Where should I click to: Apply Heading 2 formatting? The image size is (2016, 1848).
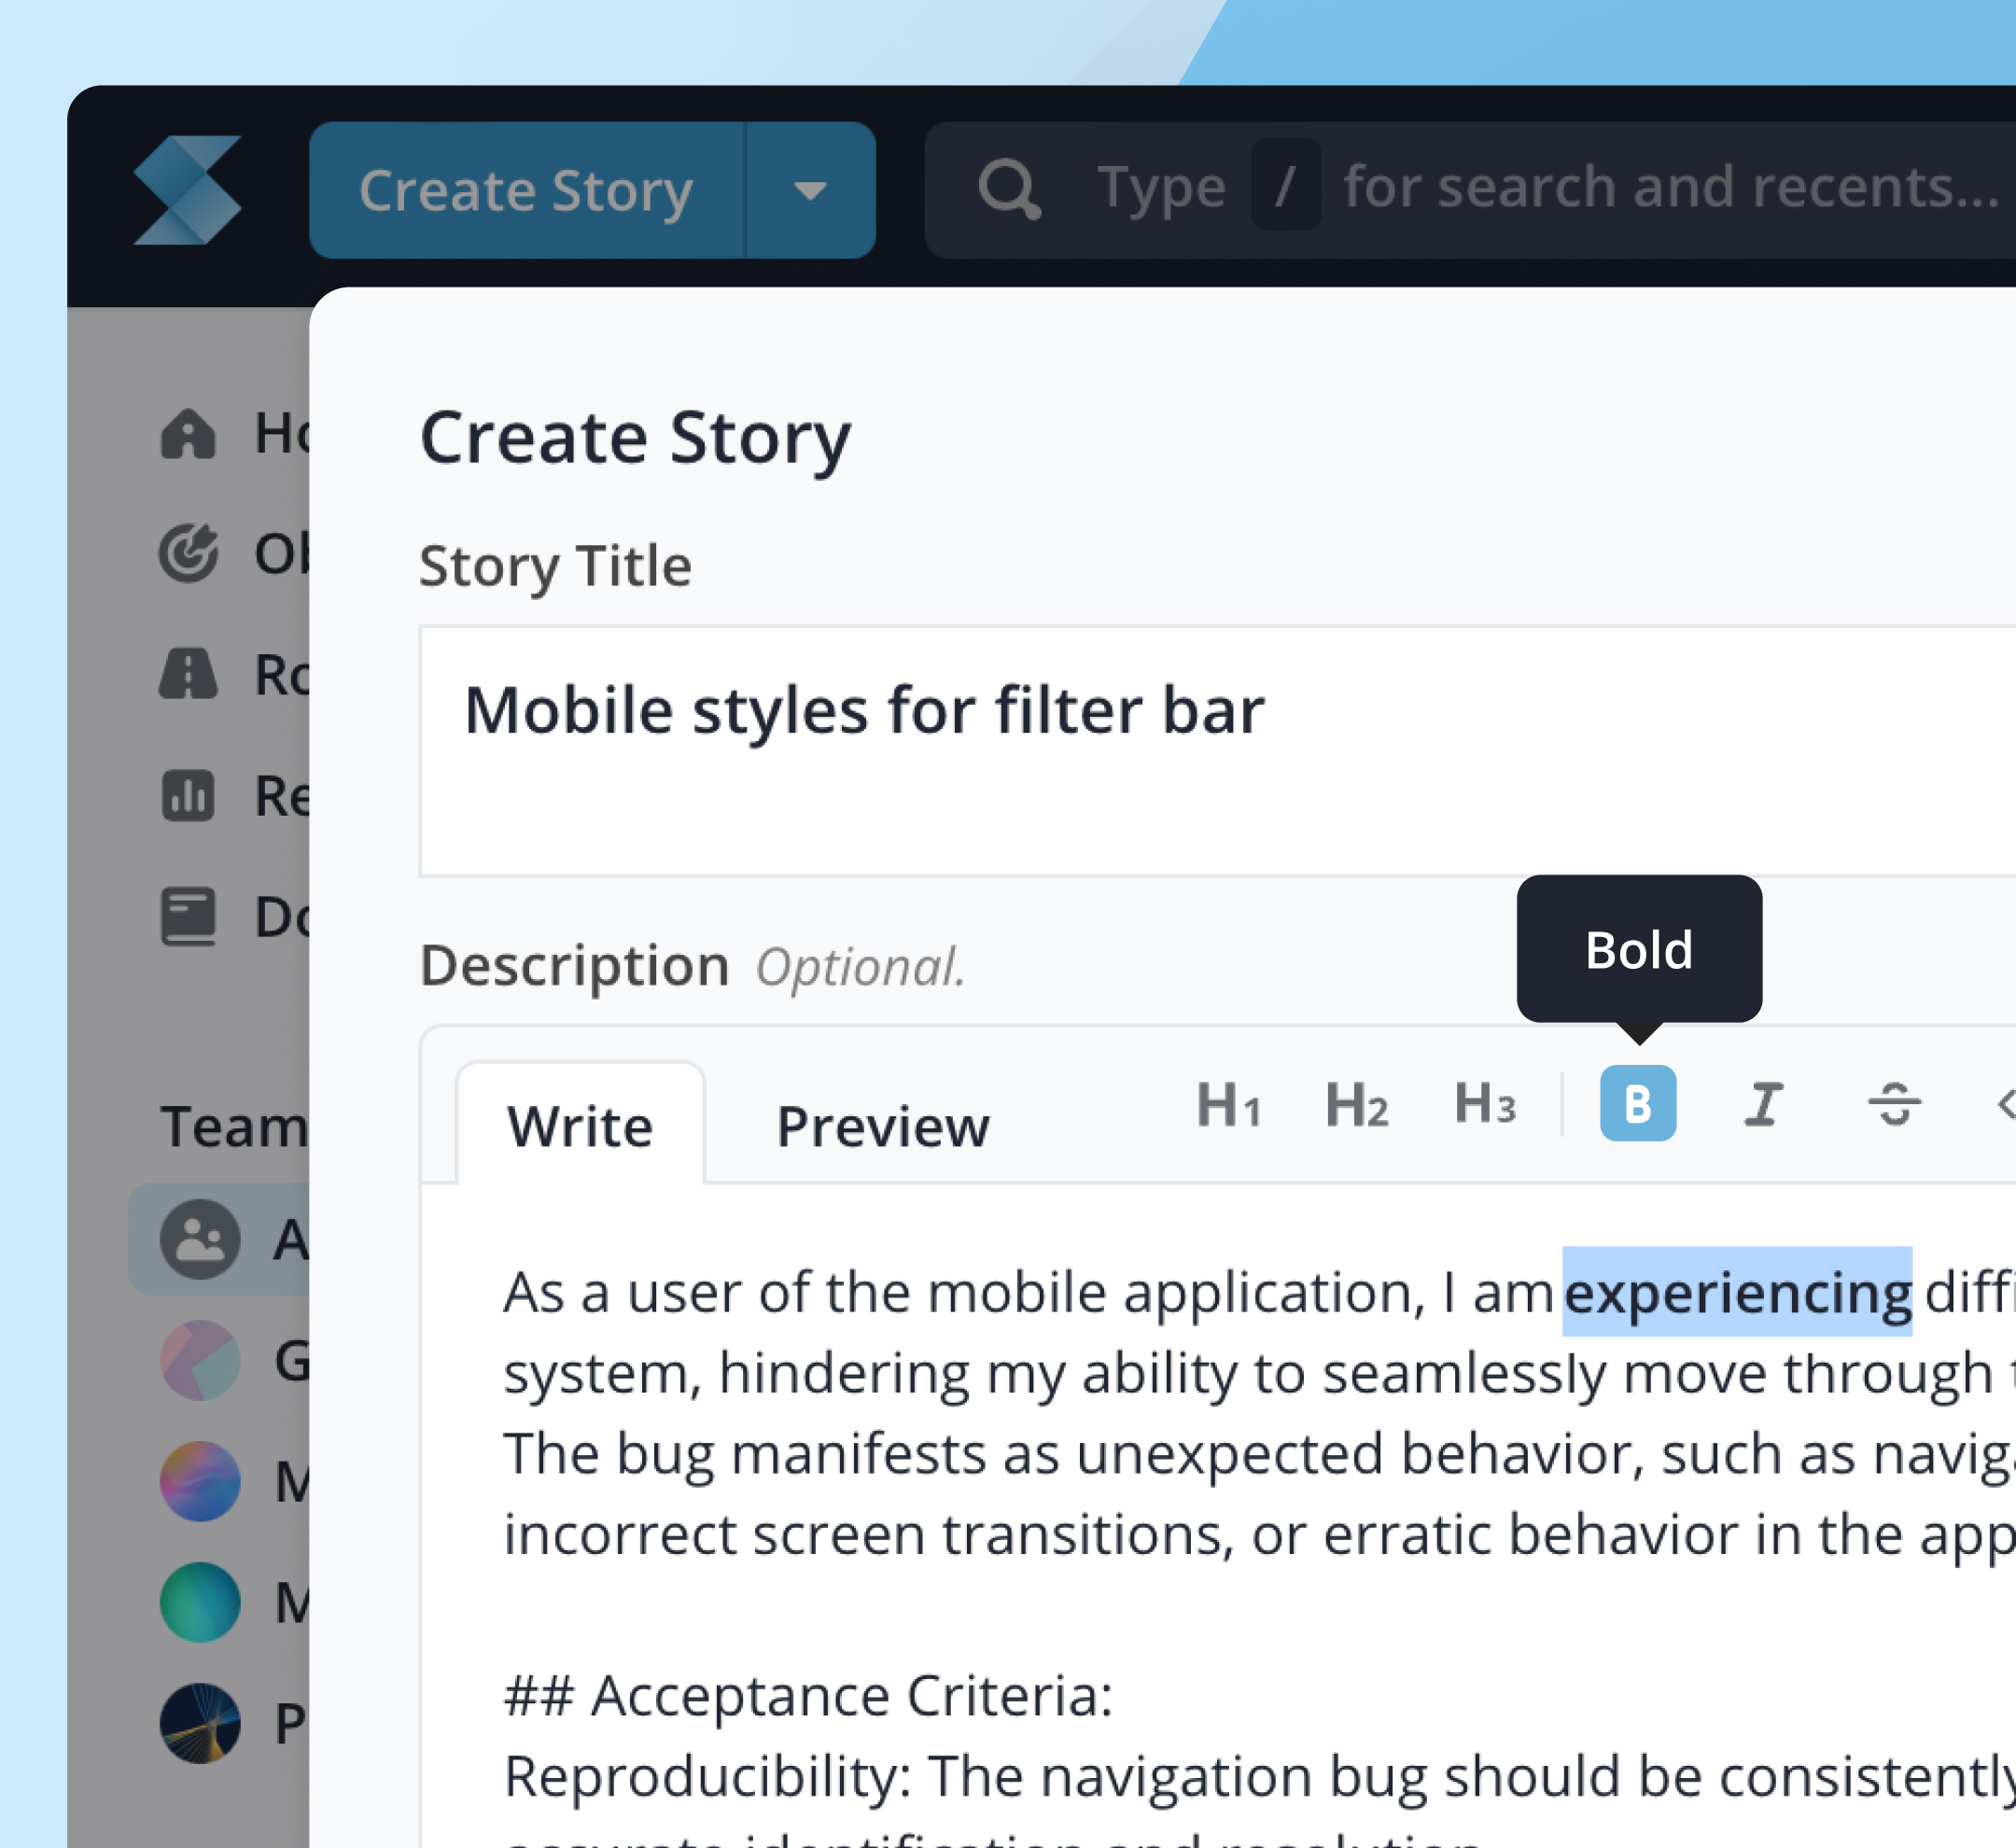(x=1356, y=1104)
